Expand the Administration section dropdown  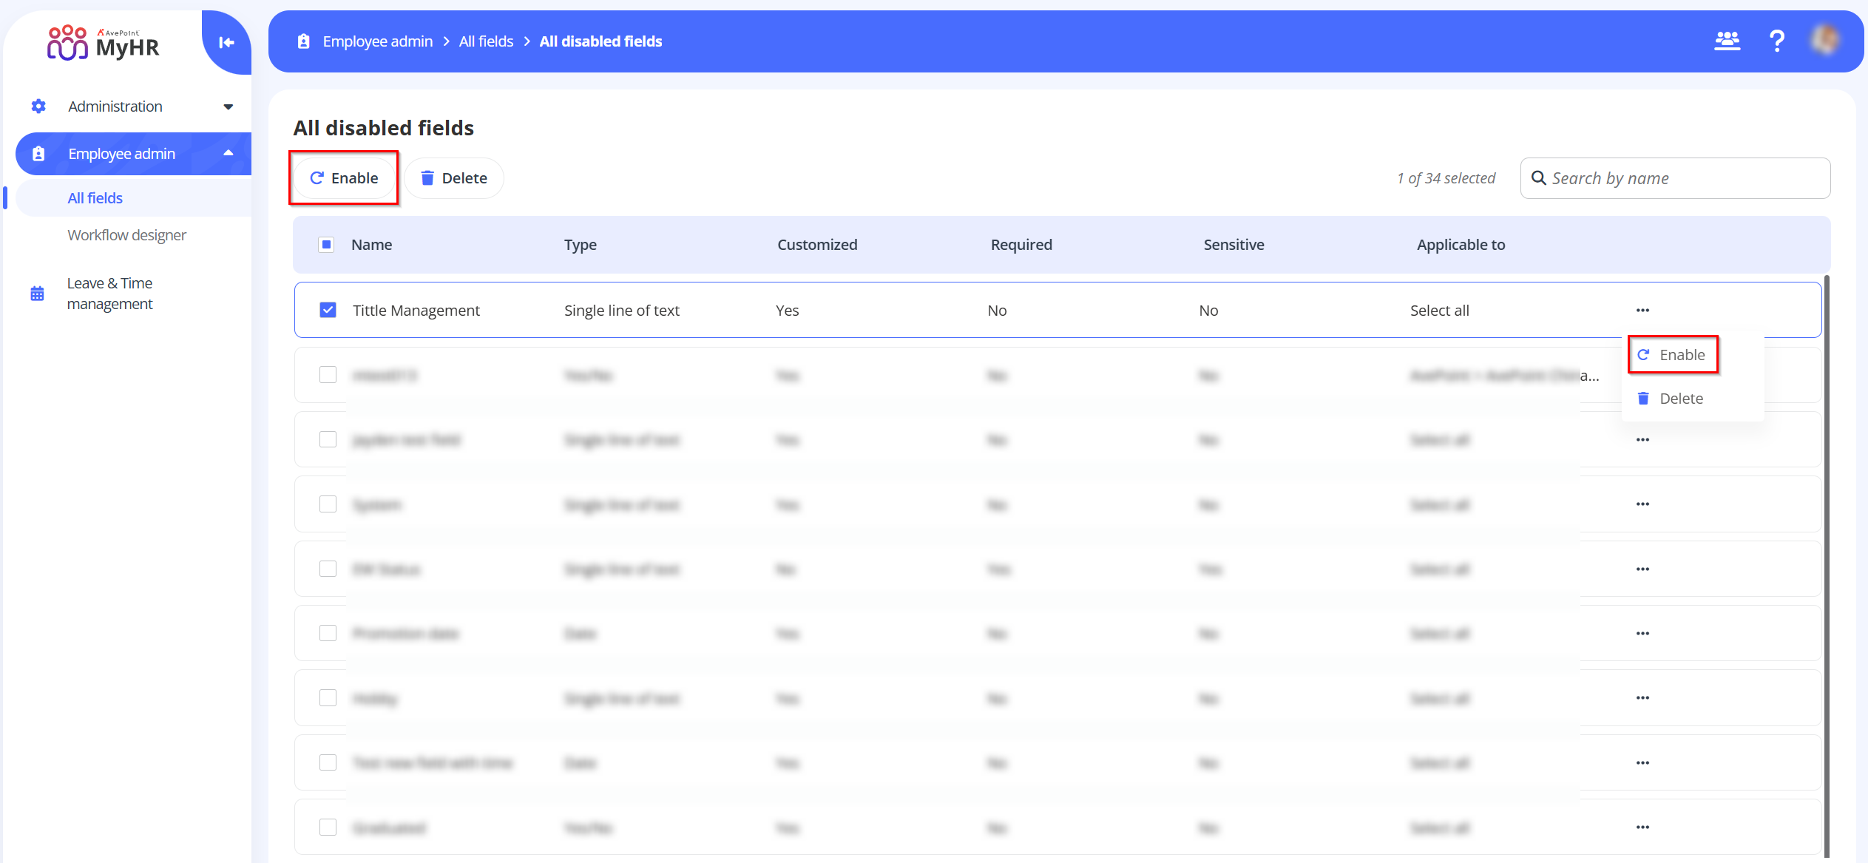228,106
